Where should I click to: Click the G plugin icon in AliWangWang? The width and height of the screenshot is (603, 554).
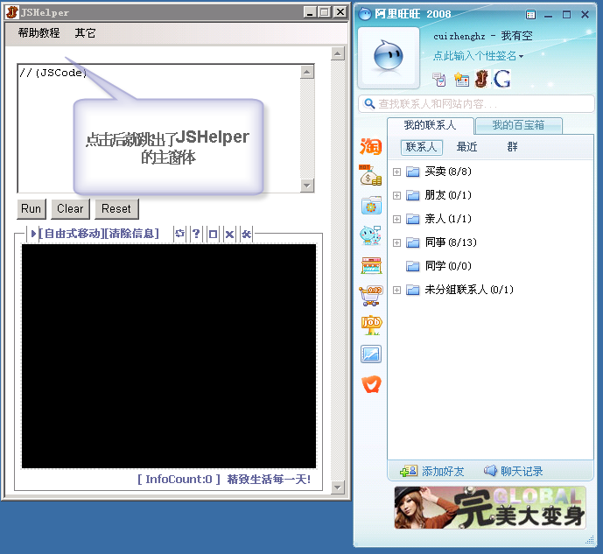501,79
